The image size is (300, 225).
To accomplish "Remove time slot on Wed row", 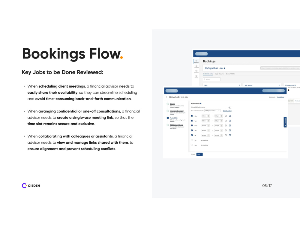I will 226,125.
